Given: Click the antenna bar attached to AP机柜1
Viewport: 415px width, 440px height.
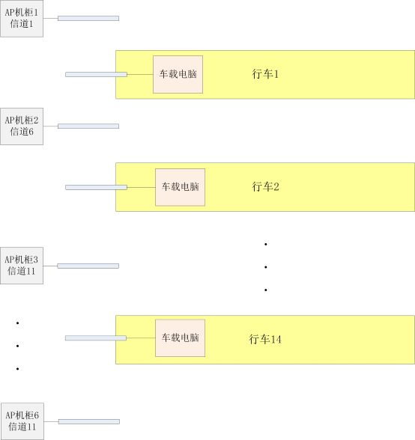Looking at the screenshot, I should coord(88,18).
